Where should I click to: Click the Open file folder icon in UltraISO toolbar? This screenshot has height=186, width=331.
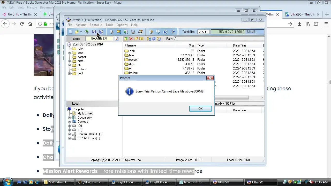click(77, 32)
